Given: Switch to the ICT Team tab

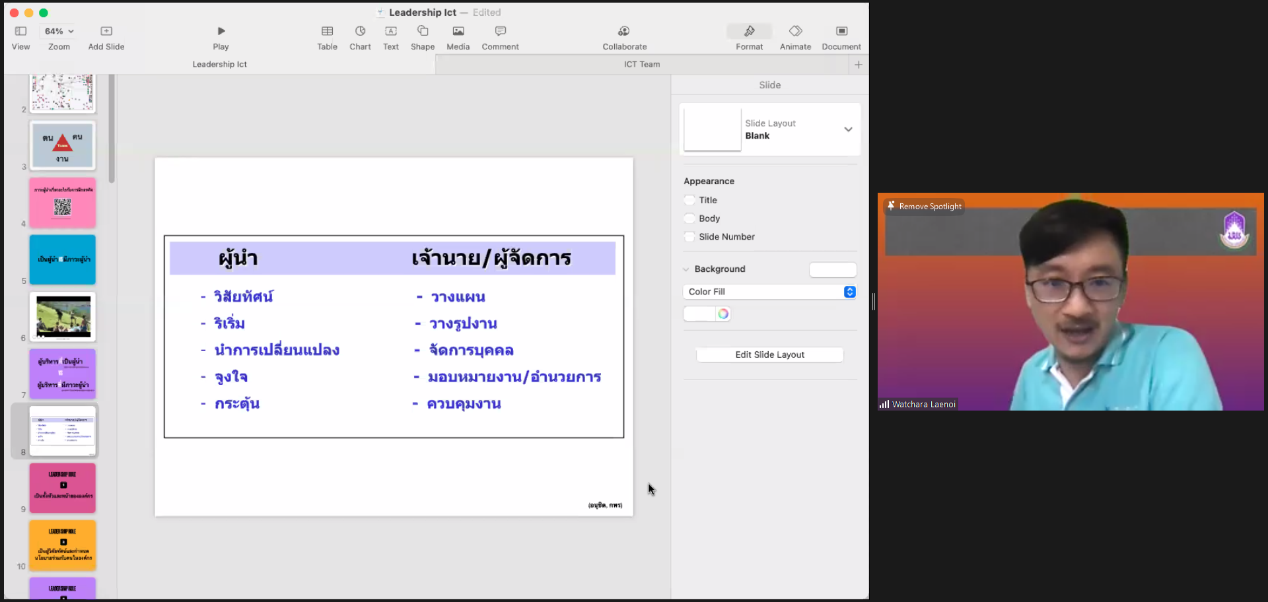Looking at the screenshot, I should [x=642, y=64].
